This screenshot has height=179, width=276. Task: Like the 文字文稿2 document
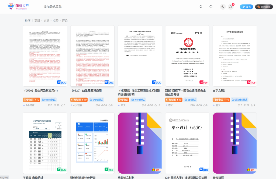click(252, 105)
